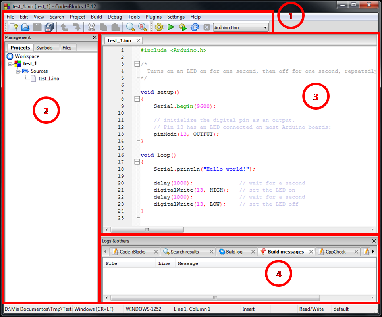Click the build messages horizontal scrollbar thumb
Screen dimensions: 382x317
click(x=215, y=298)
